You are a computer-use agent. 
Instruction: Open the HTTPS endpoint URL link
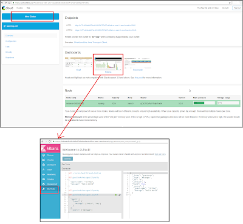point(106,30)
